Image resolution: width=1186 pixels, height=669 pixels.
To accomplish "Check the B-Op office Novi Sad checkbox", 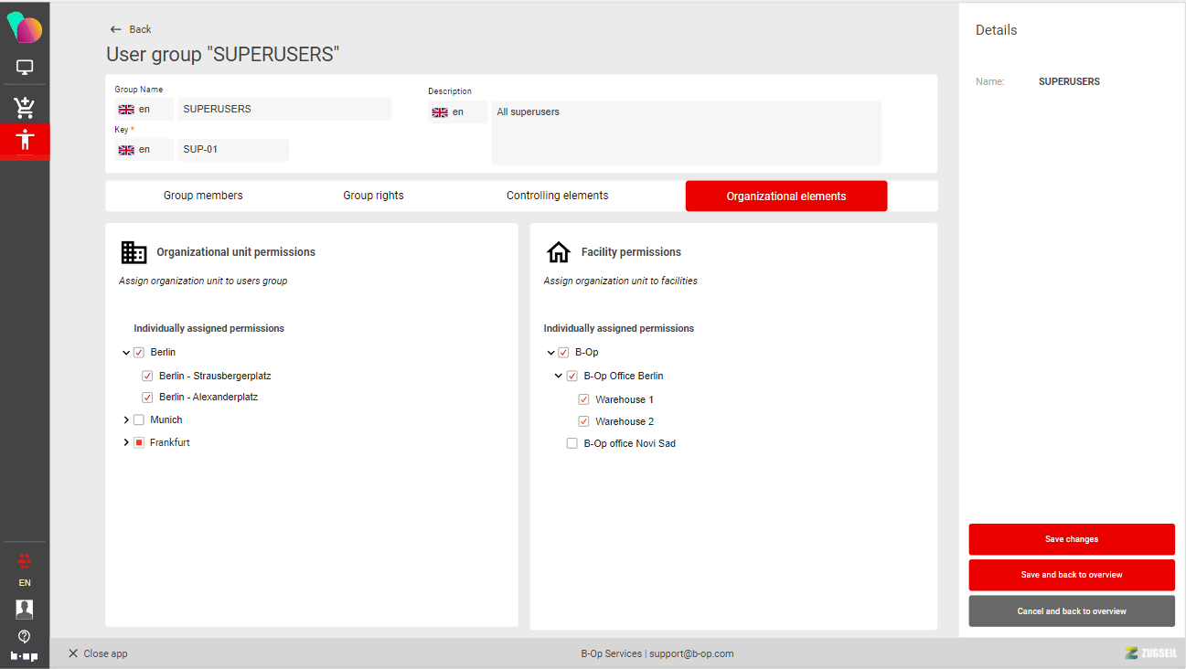I will (572, 444).
